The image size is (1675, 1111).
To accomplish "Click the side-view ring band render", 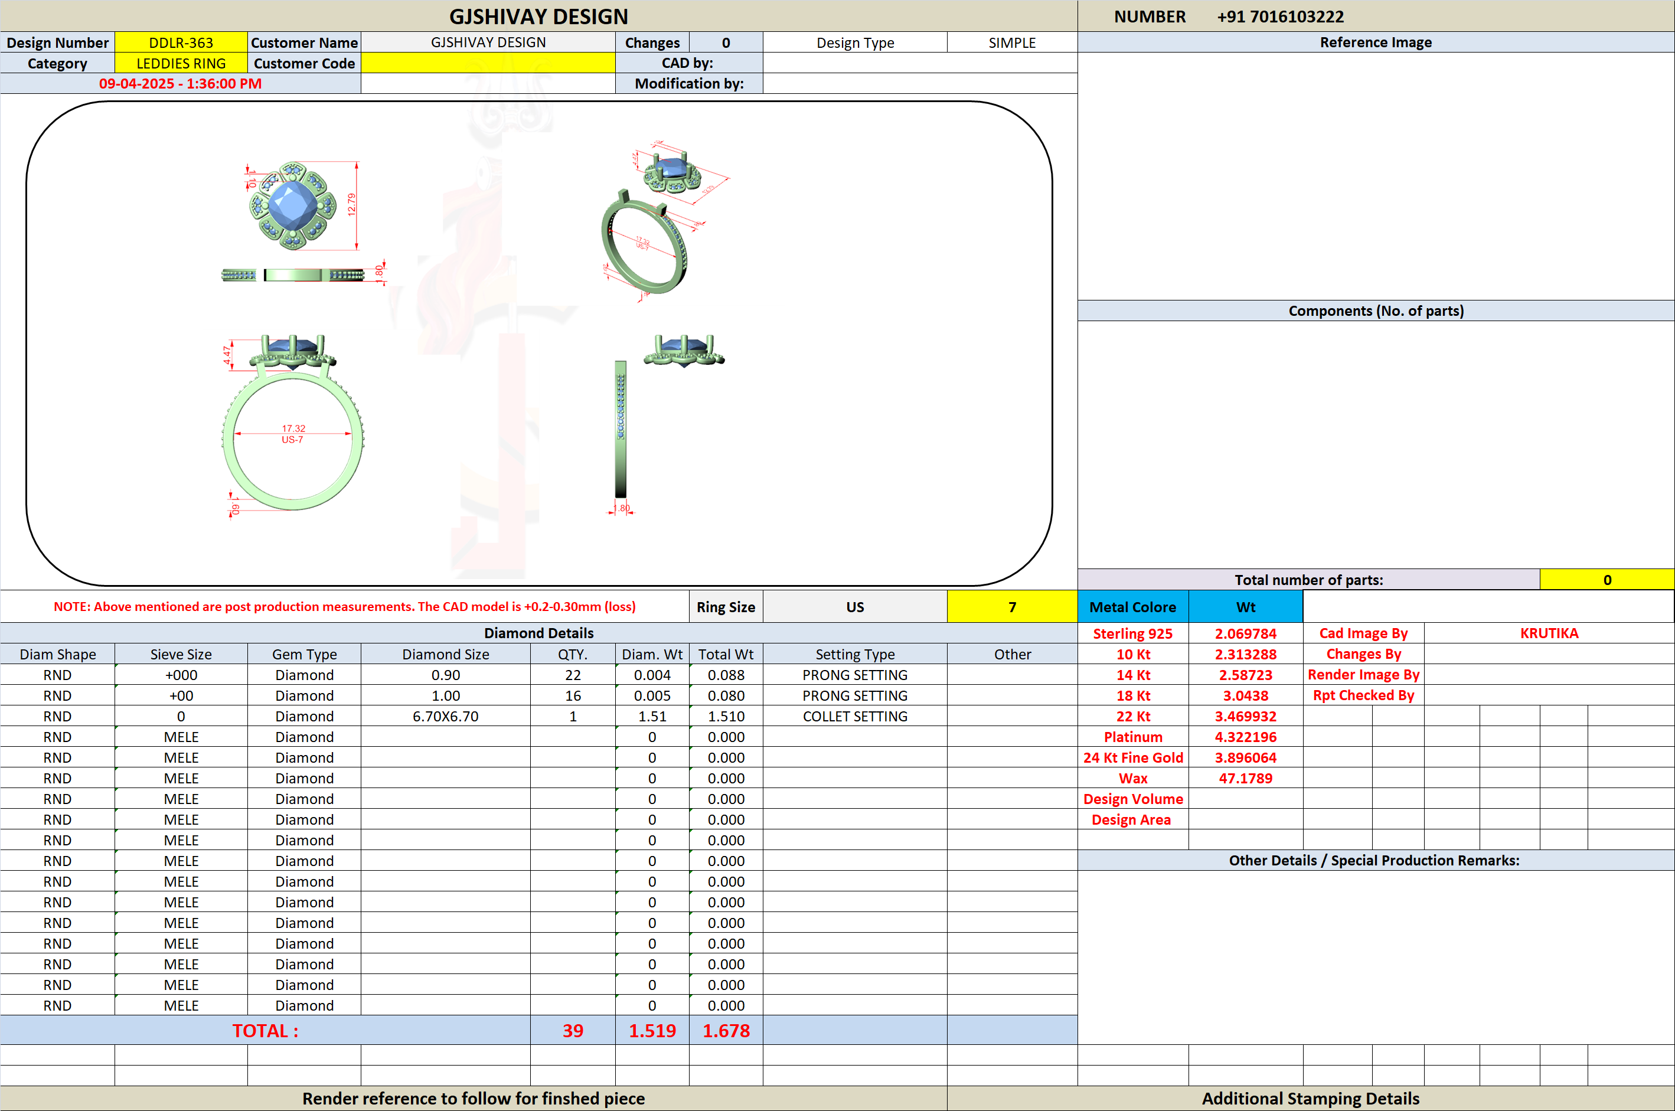I will coord(621,429).
